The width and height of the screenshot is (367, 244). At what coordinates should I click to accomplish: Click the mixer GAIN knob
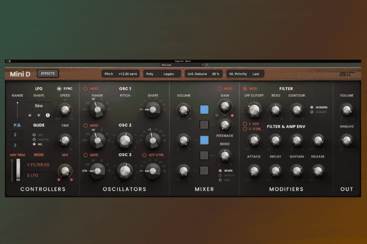[x=225, y=106]
